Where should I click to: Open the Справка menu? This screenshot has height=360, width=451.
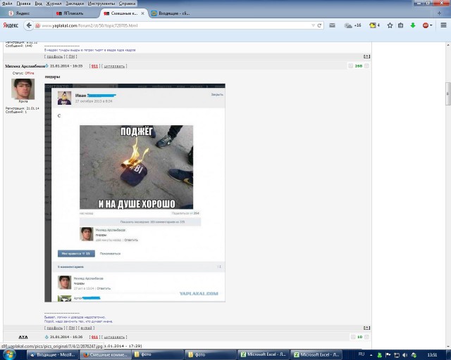click(127, 4)
